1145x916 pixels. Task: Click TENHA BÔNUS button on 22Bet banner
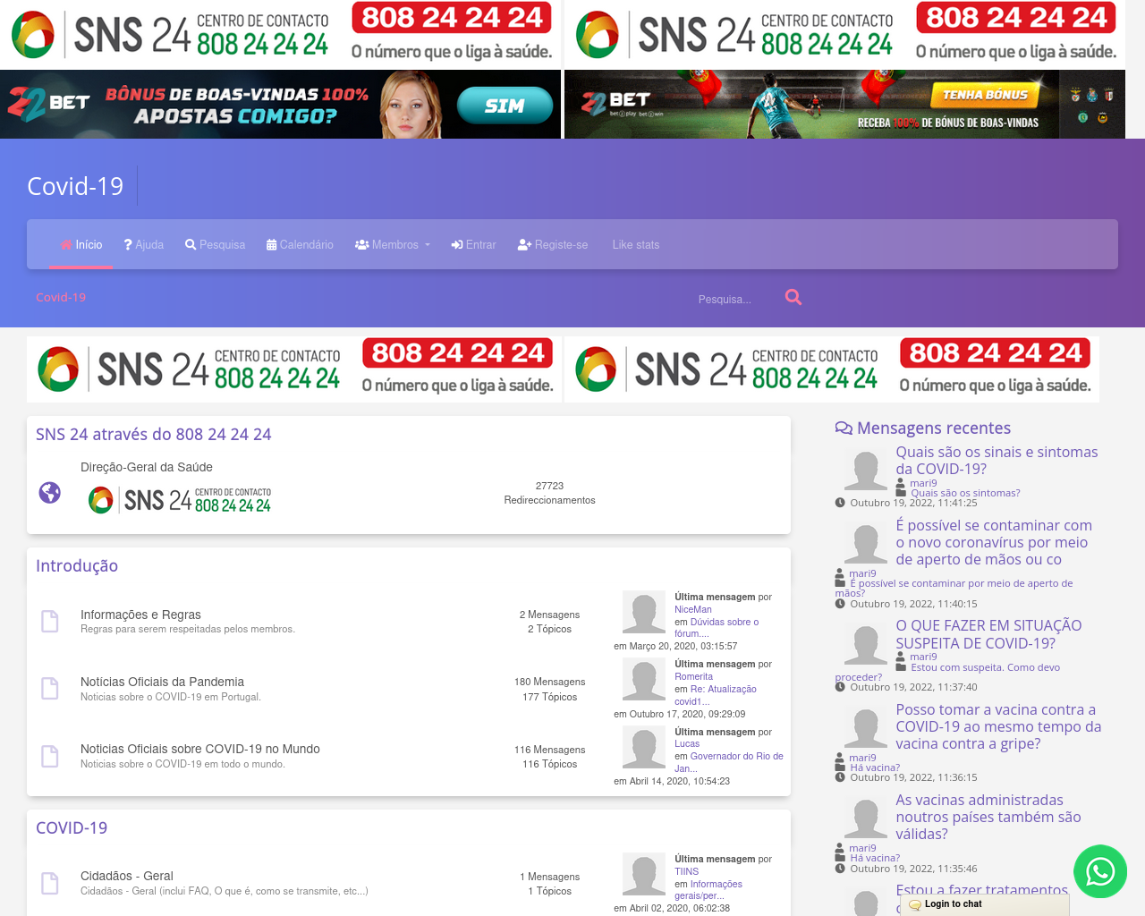click(x=985, y=94)
